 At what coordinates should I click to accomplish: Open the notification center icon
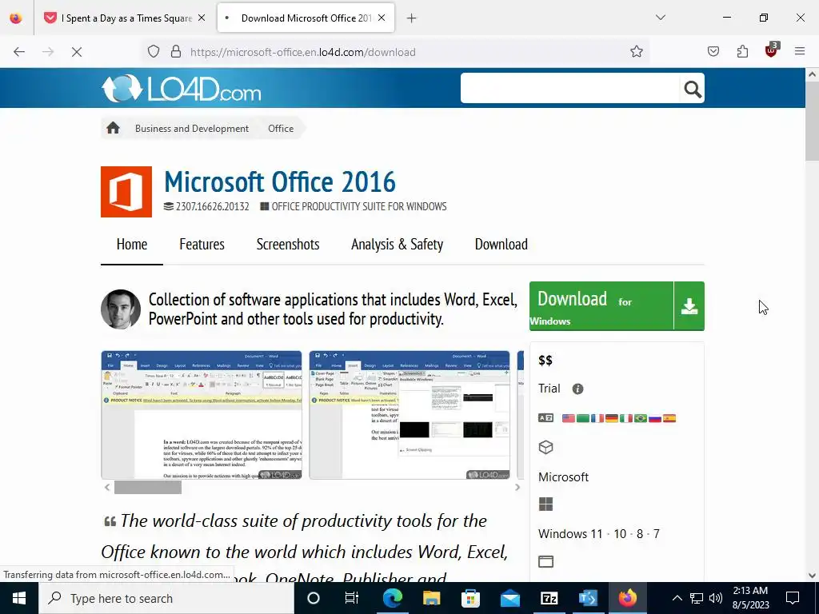coord(793,598)
